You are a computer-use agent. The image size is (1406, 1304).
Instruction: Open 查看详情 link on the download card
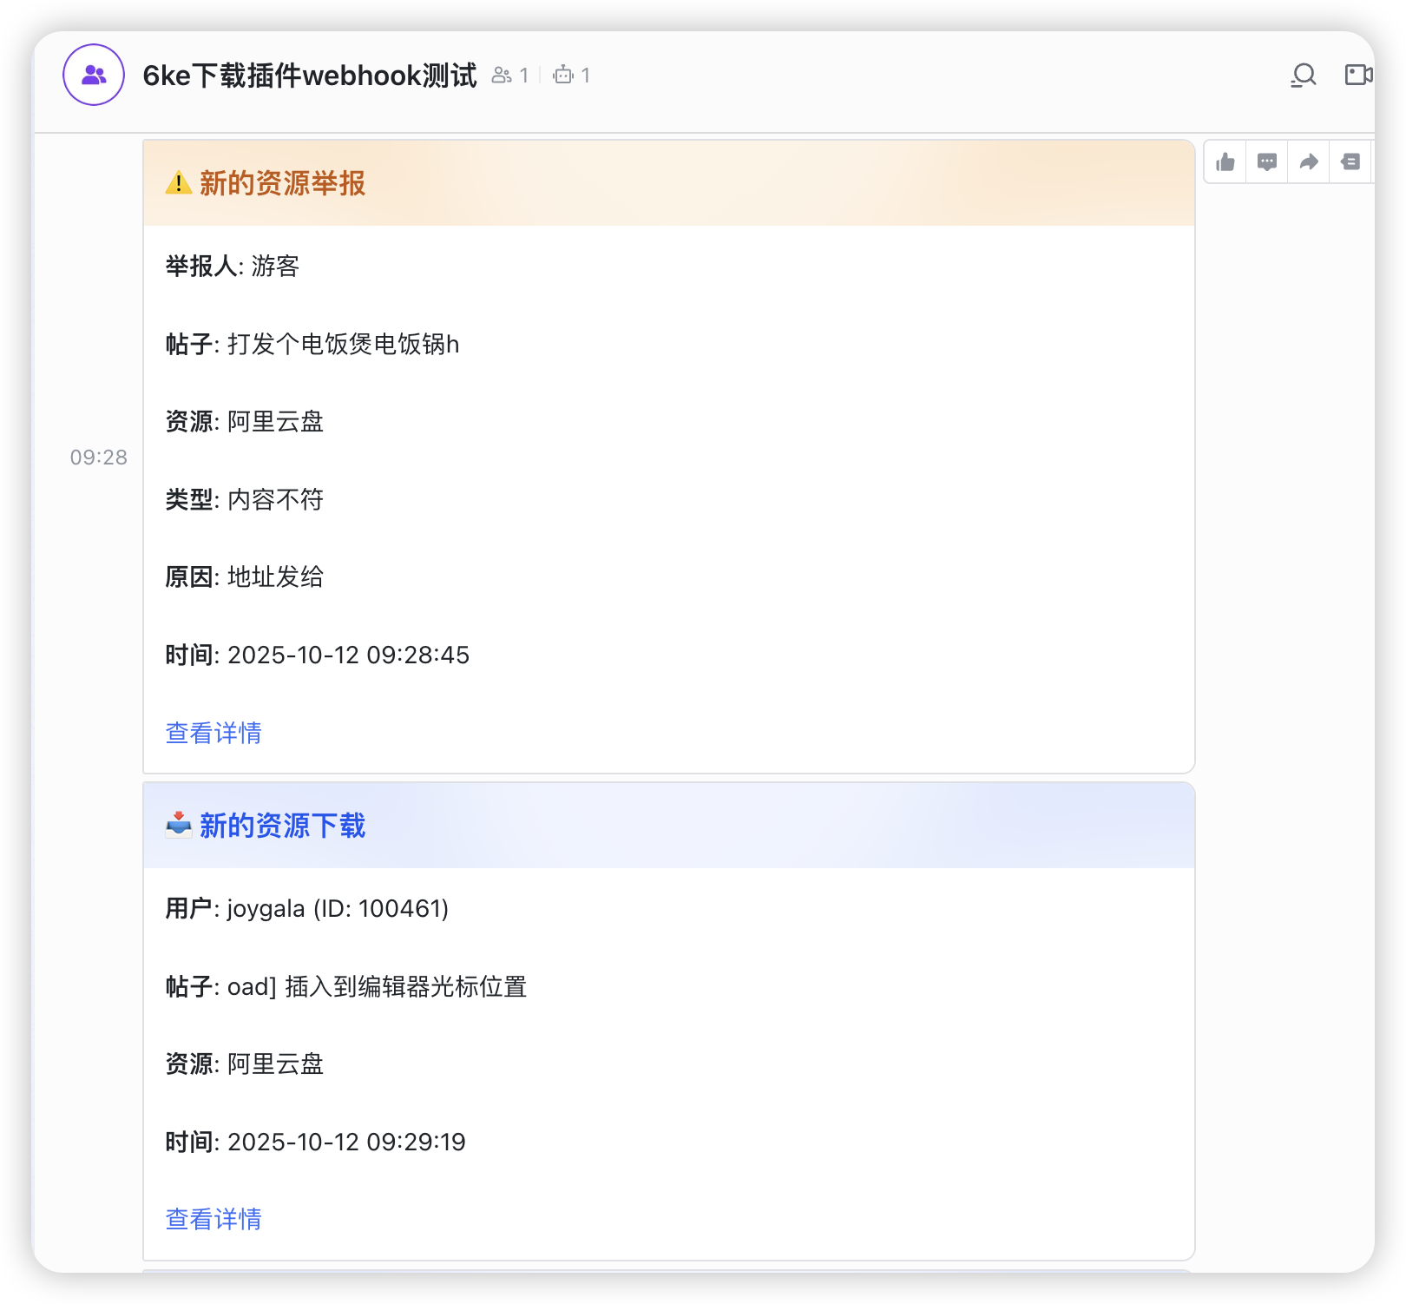[213, 1219]
